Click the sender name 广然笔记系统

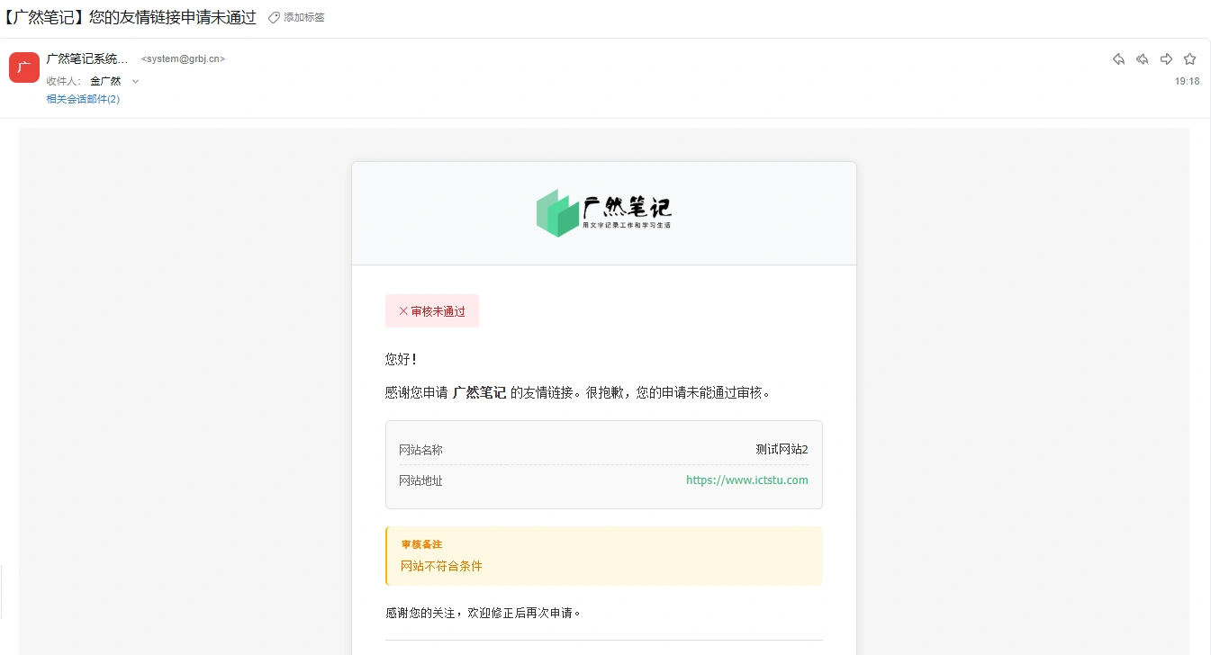tap(86, 58)
